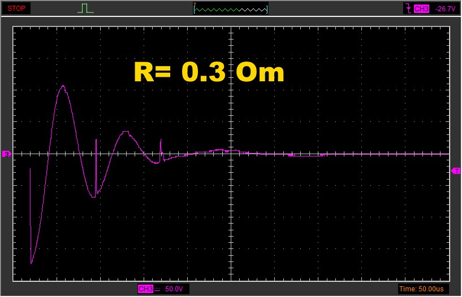This screenshot has height=297, width=462.
Task: Click the R= 0.3 Om annotation text
Action: 209,72
